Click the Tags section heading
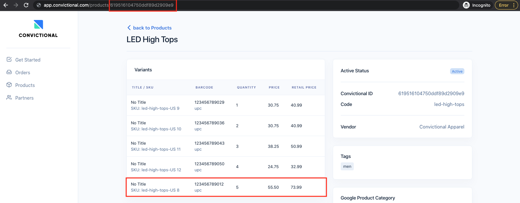Image resolution: width=520 pixels, height=203 pixels. click(346, 156)
